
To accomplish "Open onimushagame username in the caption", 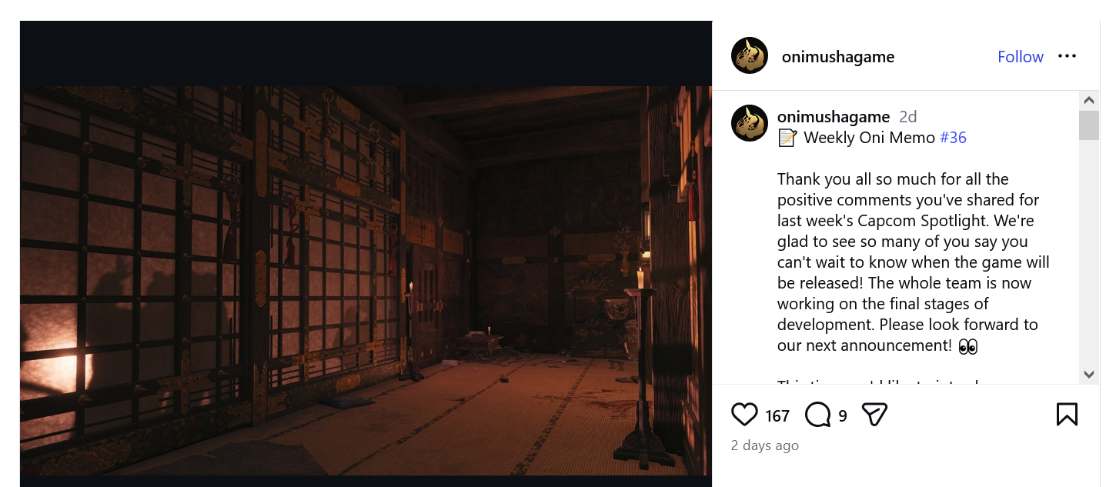I will coord(834,117).
